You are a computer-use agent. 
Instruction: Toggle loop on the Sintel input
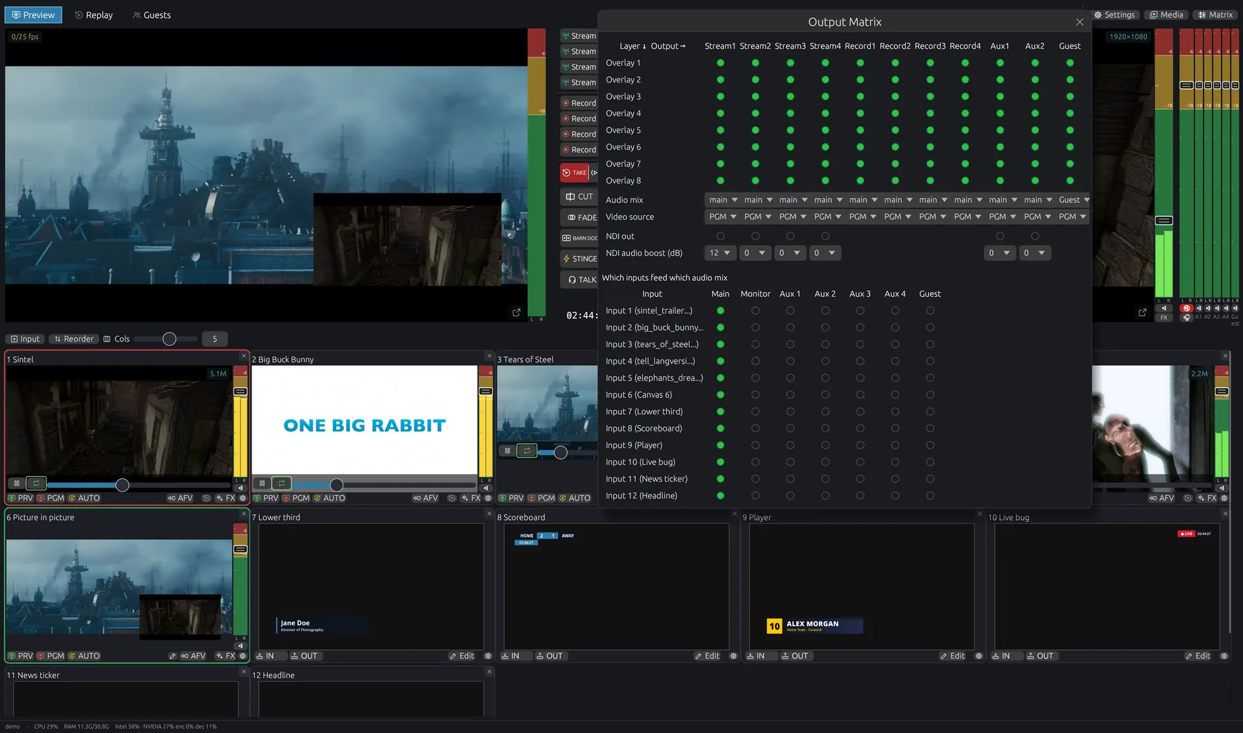36,483
